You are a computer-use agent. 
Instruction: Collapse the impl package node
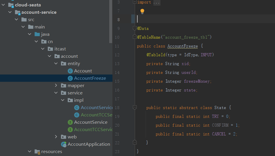click(63, 100)
